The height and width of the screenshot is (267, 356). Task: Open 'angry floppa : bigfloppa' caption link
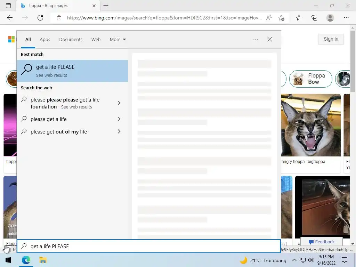[x=303, y=162]
